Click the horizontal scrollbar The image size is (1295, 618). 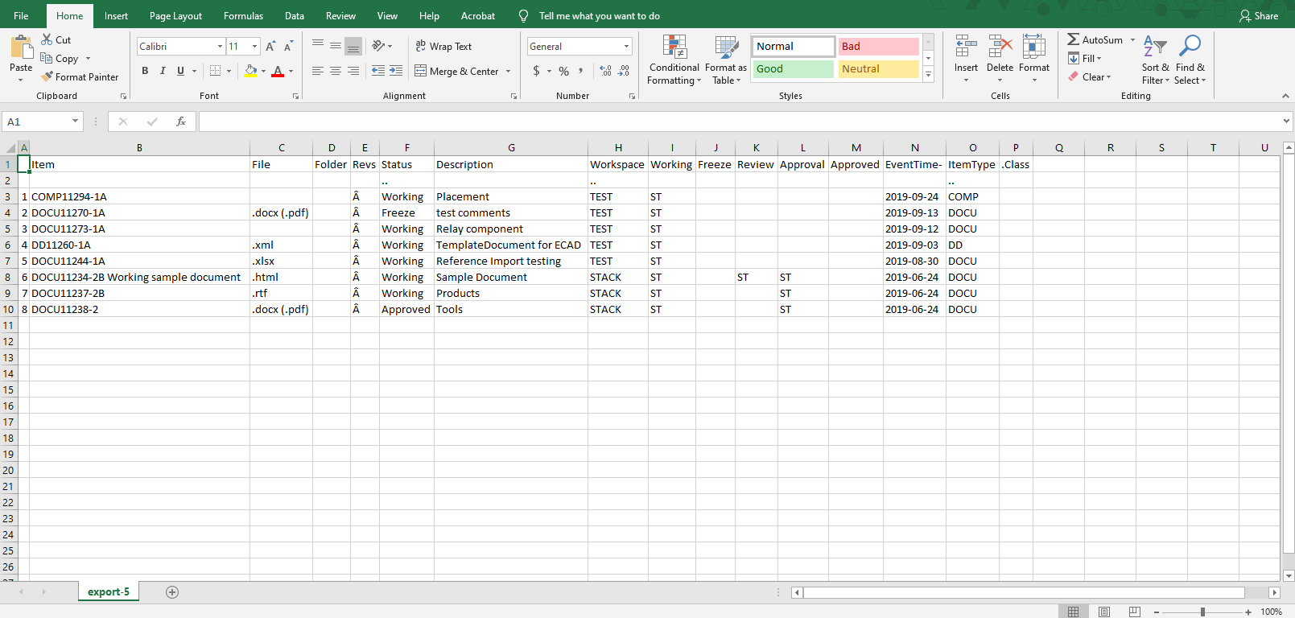[1024, 592]
